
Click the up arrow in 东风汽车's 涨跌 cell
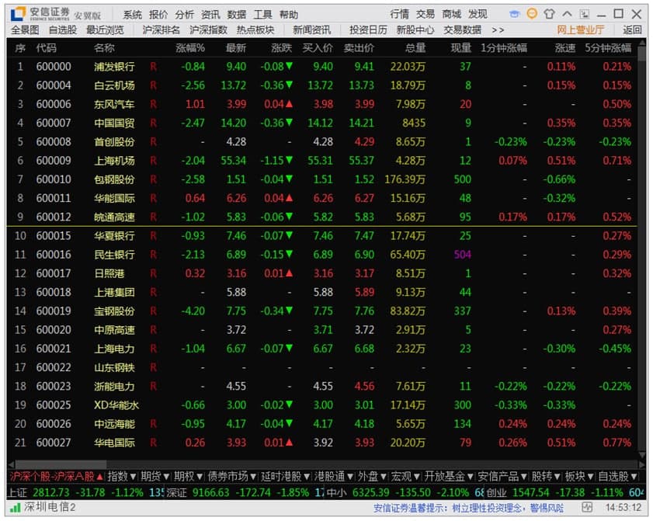point(289,104)
